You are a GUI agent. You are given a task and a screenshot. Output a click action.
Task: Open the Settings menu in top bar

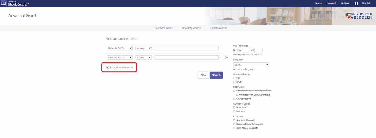click(346, 3)
